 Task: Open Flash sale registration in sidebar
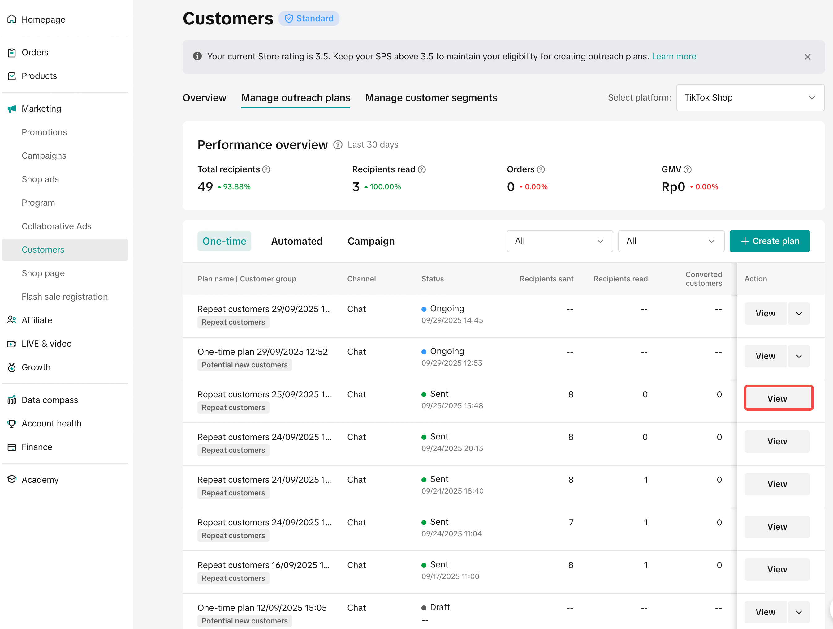tap(64, 297)
